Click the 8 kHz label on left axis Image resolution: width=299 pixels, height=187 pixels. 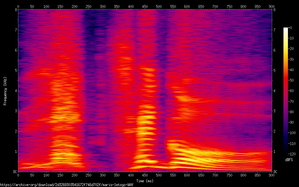click(16, 9)
